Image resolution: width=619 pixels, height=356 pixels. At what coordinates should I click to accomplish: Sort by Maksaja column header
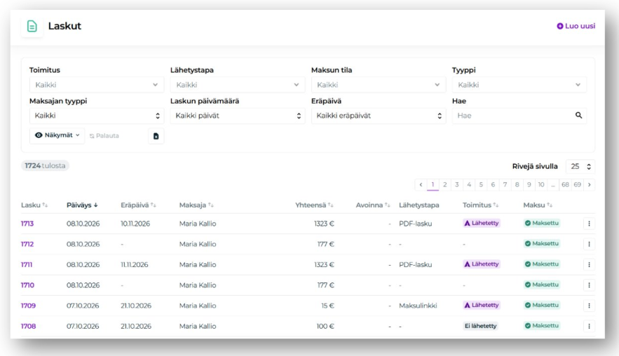click(x=196, y=205)
